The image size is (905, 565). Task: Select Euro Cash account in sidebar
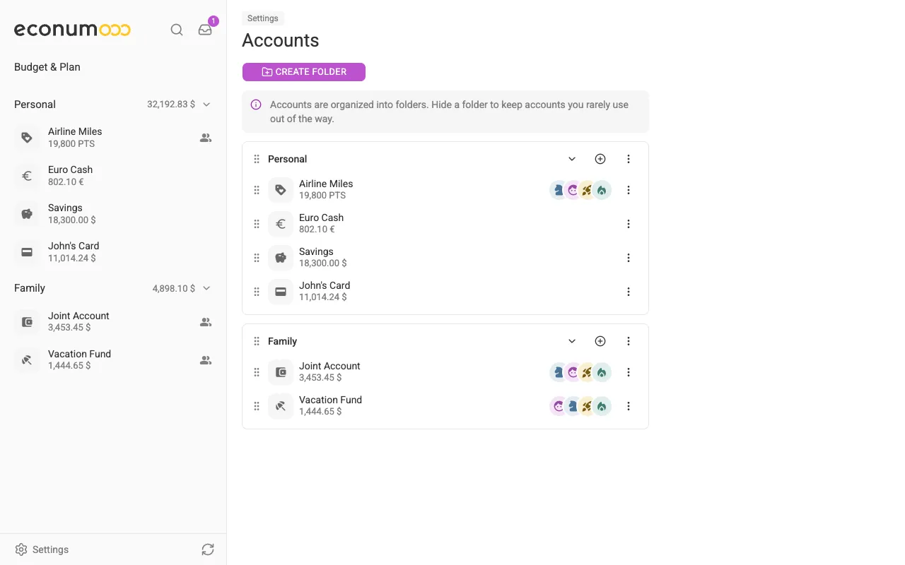point(113,176)
